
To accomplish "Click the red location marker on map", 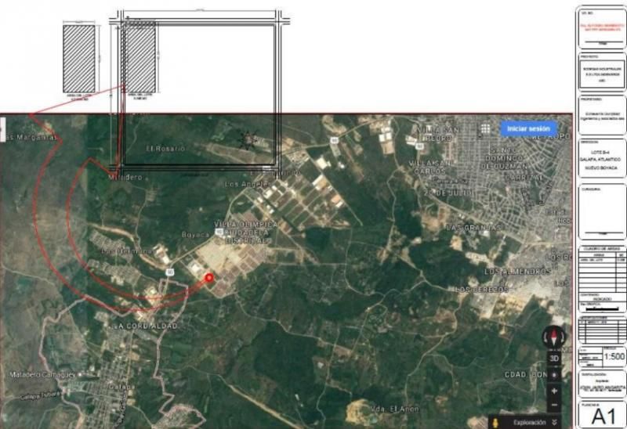I will tap(208, 278).
